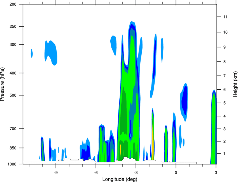238x182 pixels.
Task: Select the "Pressure (hPa)" axis title
Action: [x=2, y=84]
